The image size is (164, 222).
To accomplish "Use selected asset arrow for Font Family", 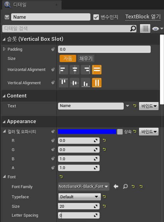I will click(x=116, y=187).
